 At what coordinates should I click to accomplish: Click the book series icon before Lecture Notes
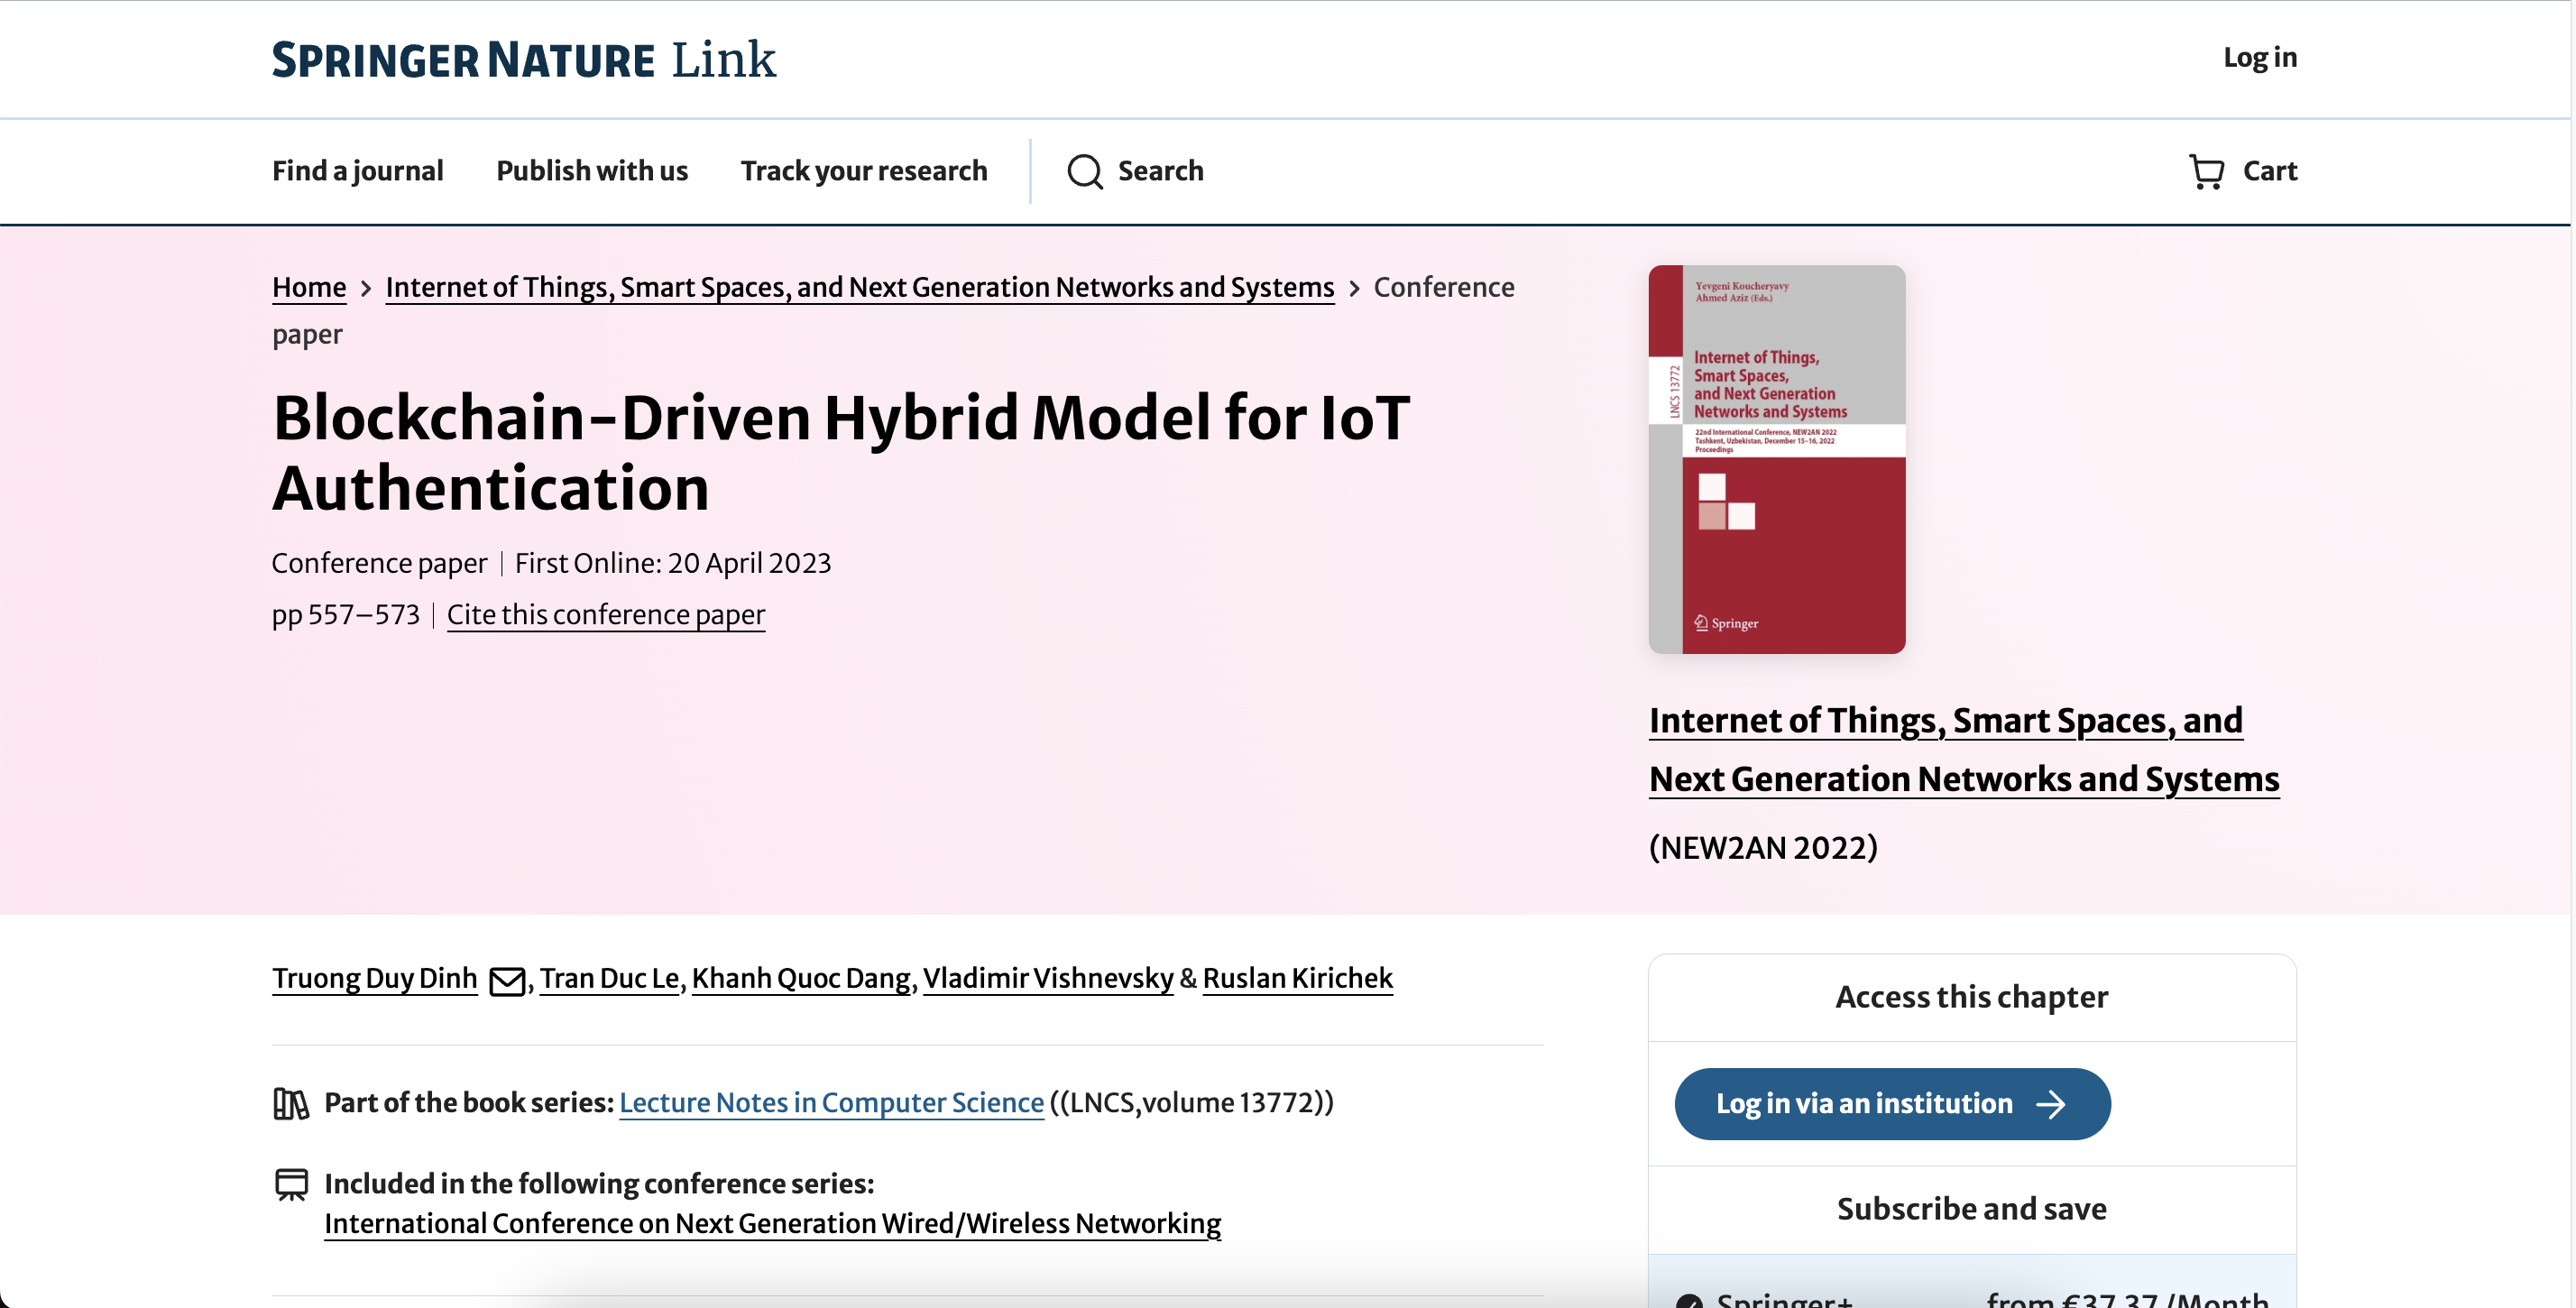coord(290,1103)
